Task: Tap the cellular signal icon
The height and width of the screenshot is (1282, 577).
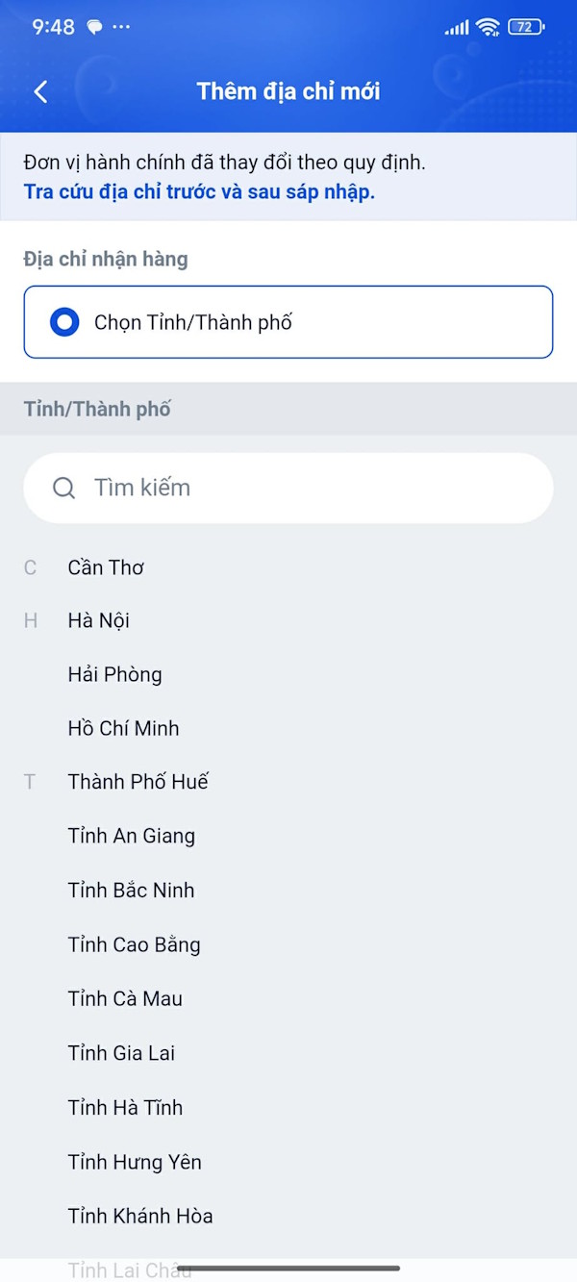Action: tap(456, 27)
